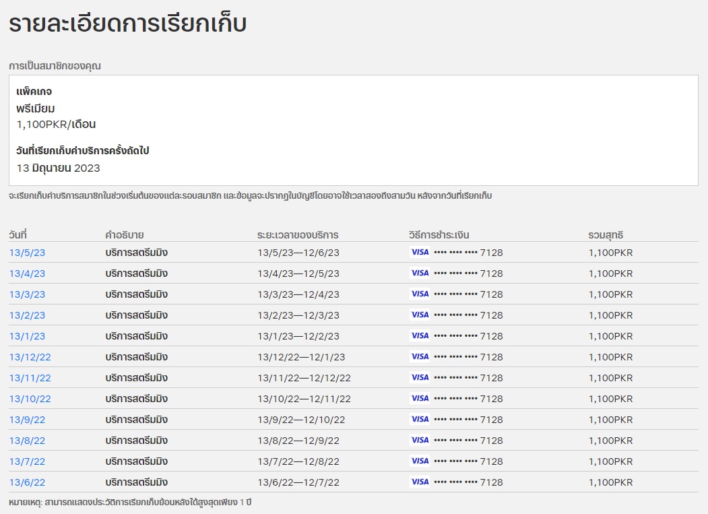Open the 13/10/22 invoice link

pos(30,399)
